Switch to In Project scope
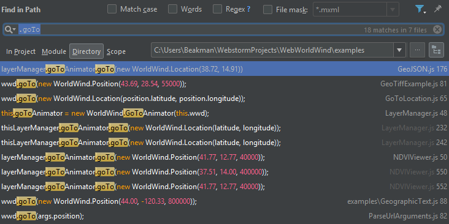 pos(21,51)
